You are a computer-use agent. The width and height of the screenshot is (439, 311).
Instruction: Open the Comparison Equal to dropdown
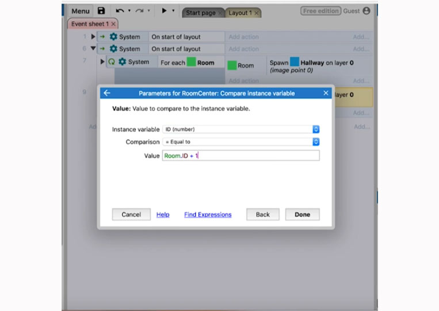241,142
